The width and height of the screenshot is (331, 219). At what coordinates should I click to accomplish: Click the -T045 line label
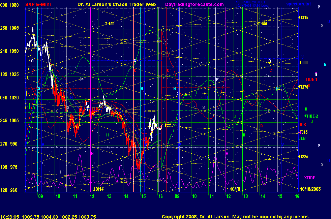pos(303,132)
